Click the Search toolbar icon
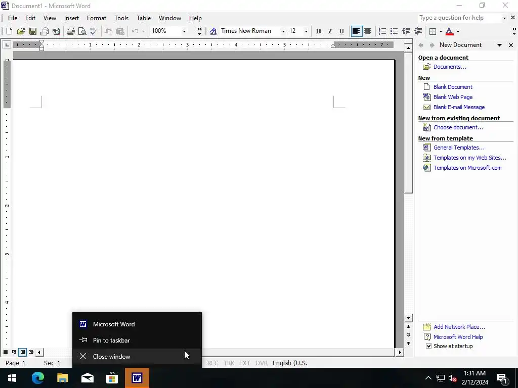The width and height of the screenshot is (518, 388). (57, 31)
